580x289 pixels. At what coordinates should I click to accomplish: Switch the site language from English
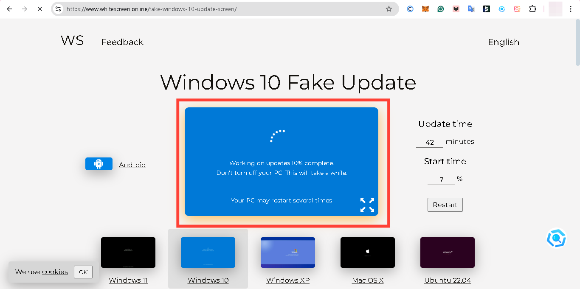503,42
